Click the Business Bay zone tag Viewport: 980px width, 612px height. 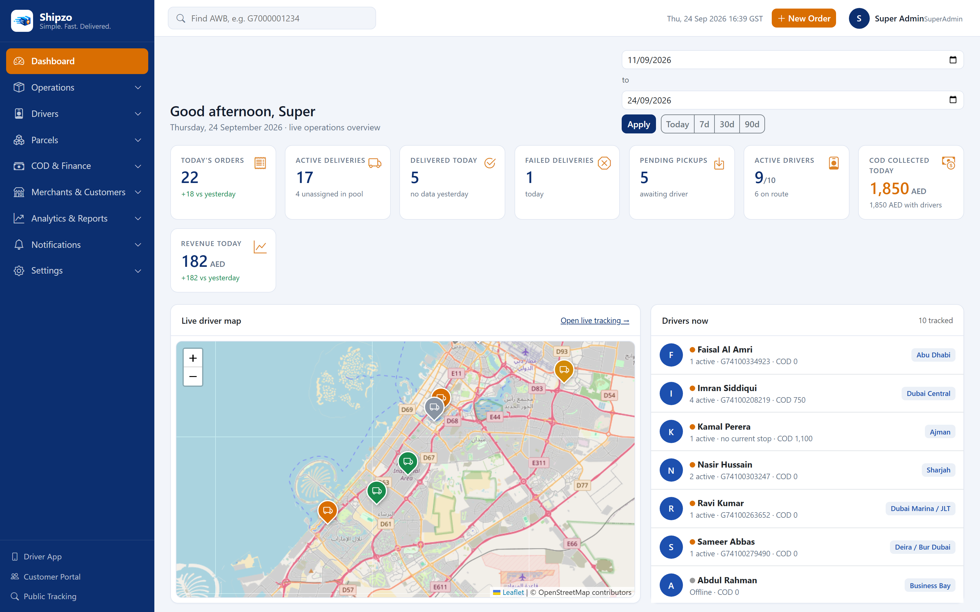929,586
